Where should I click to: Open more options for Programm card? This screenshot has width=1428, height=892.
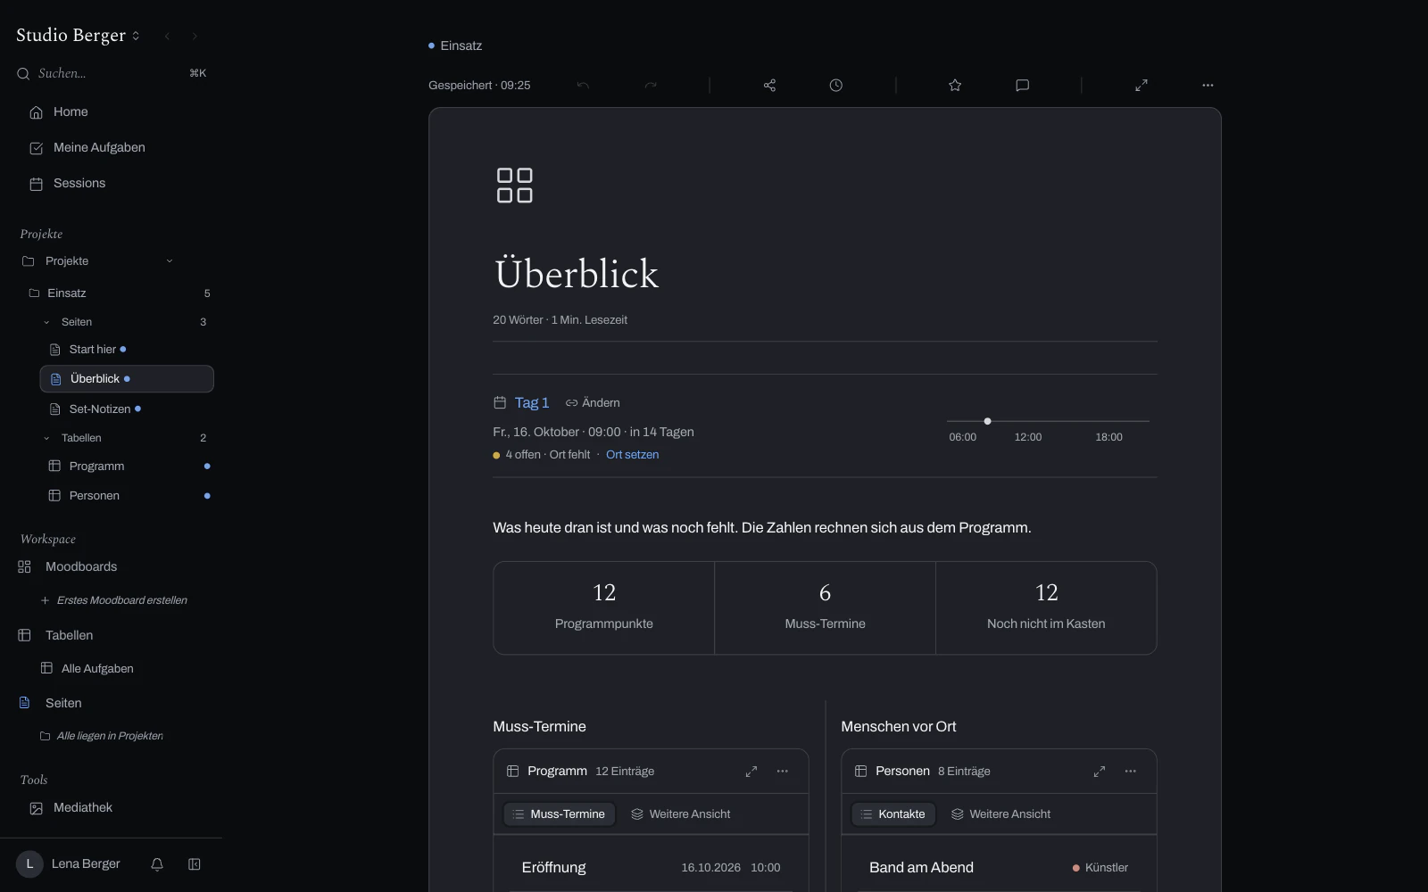coord(783,771)
